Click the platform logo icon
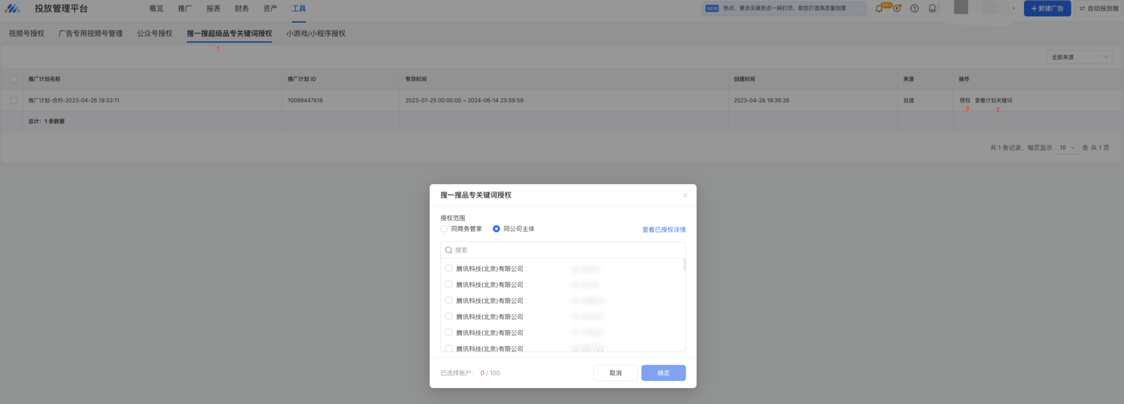The width and height of the screenshot is (1124, 404). pyautogui.click(x=13, y=8)
